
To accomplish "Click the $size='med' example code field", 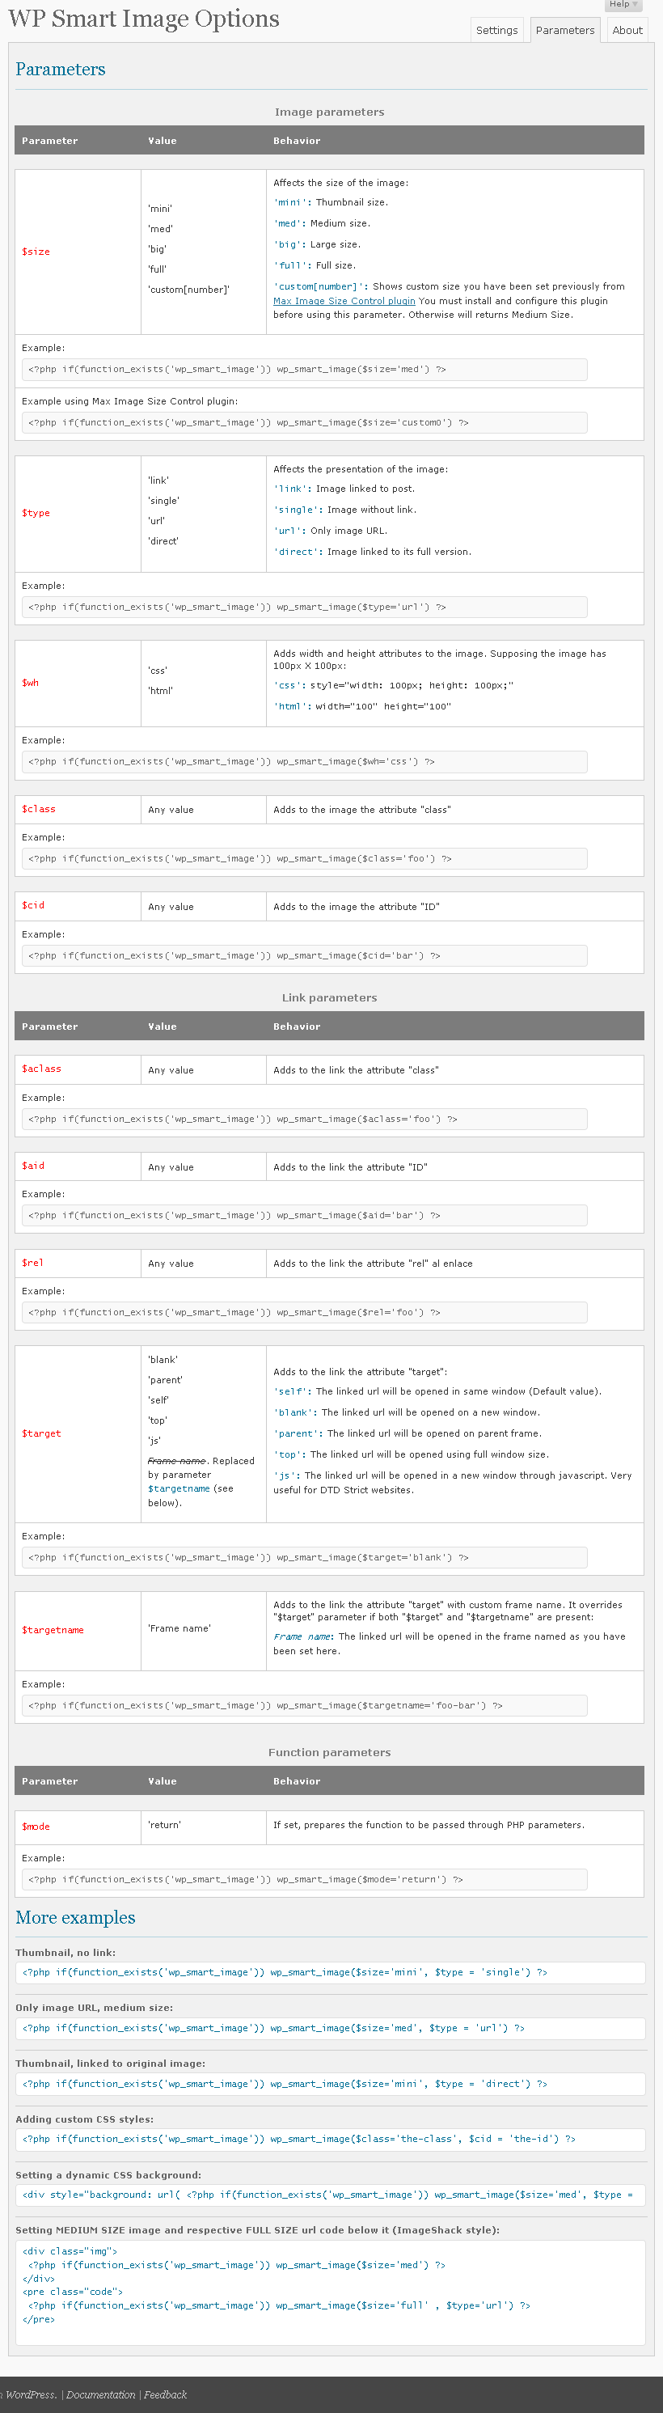I will (x=304, y=369).
